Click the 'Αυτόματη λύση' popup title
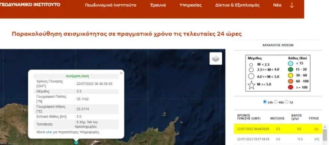This screenshot has width=329, height=145. click(77, 76)
